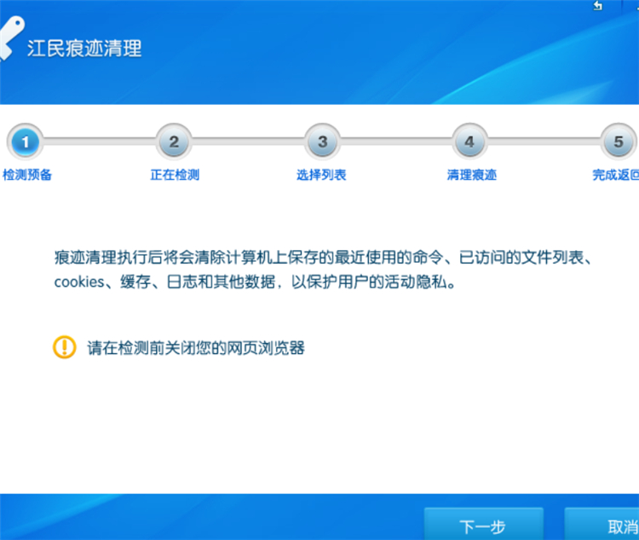This screenshot has height=540, width=639.
Task: Select the step 1 circle indicator
Action: click(26, 142)
